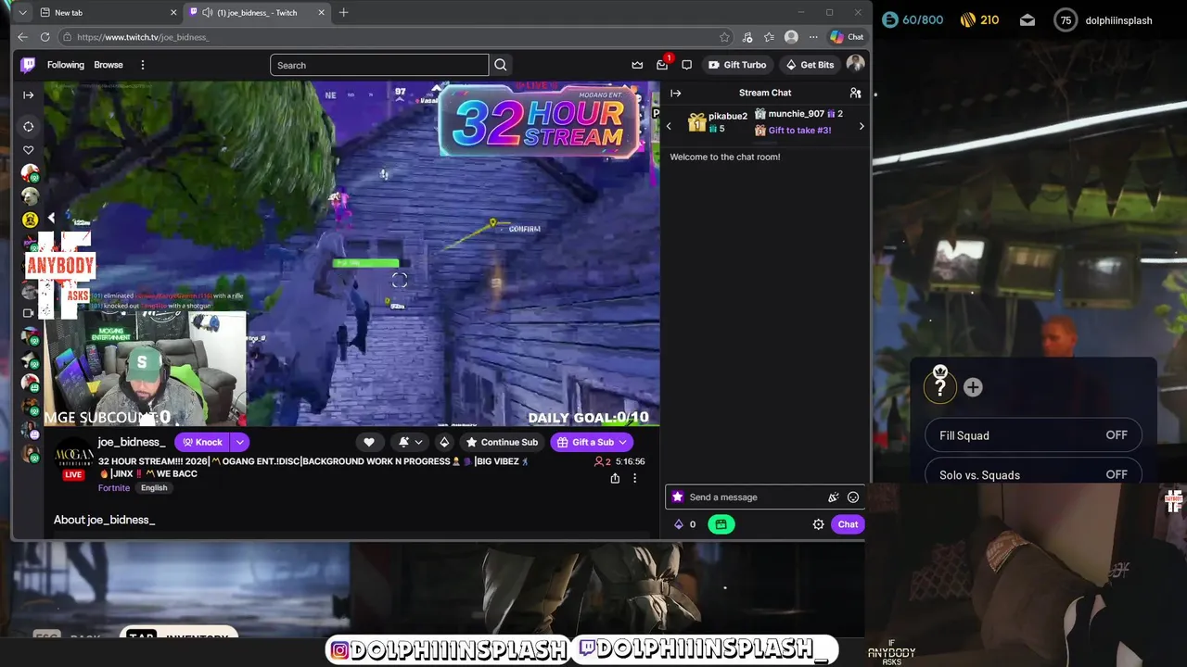Open chat settings gear
The image size is (1187, 667).
tap(818, 524)
